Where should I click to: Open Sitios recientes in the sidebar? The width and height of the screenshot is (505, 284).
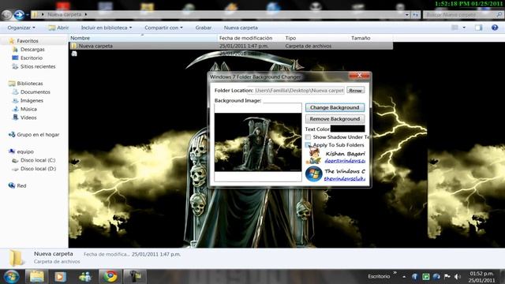point(38,66)
